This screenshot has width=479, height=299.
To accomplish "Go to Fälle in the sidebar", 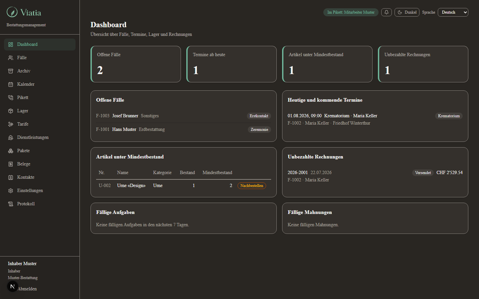I will (40, 58).
